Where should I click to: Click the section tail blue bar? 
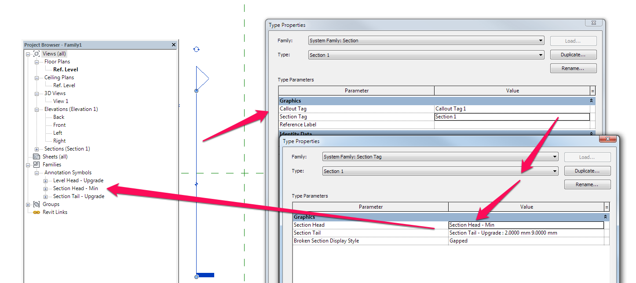click(x=205, y=275)
